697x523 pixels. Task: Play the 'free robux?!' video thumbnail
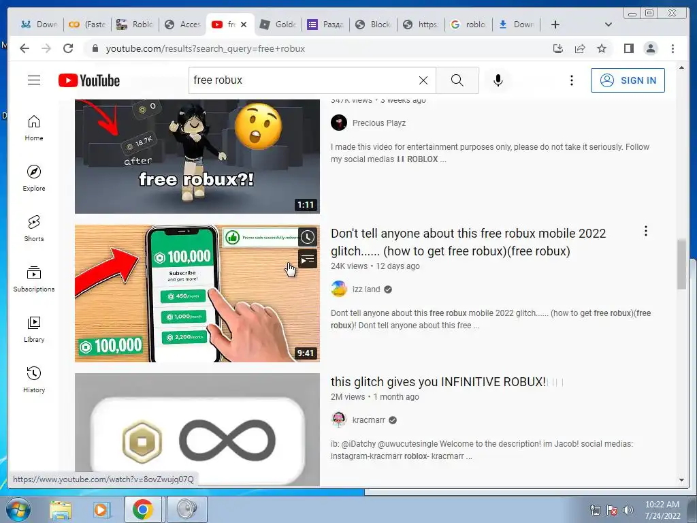point(197,157)
